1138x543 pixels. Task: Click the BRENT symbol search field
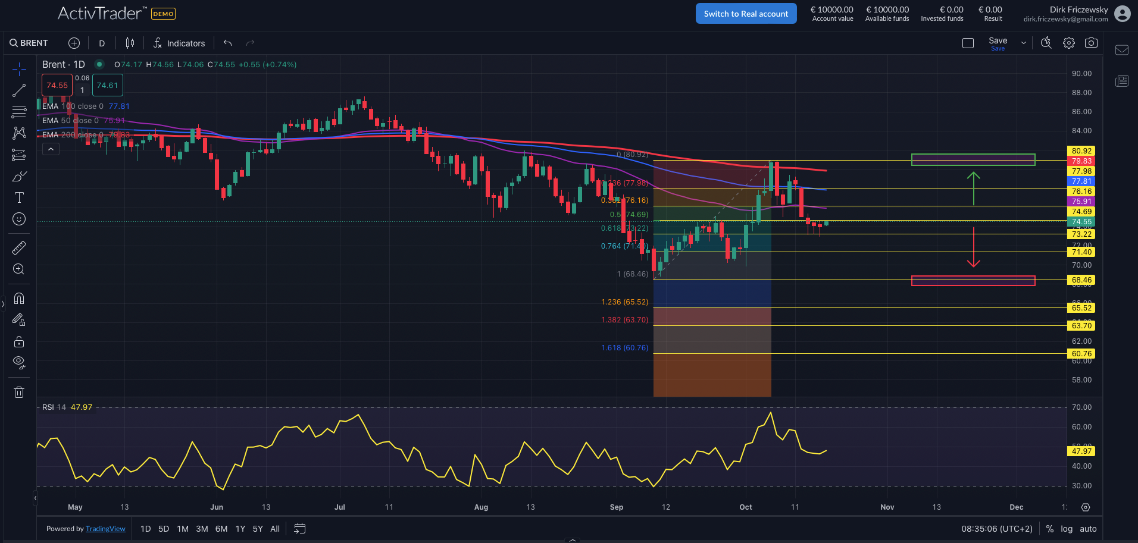(x=29, y=43)
